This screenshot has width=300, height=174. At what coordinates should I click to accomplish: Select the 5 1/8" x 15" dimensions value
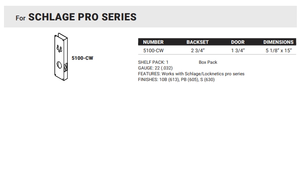pos(279,50)
